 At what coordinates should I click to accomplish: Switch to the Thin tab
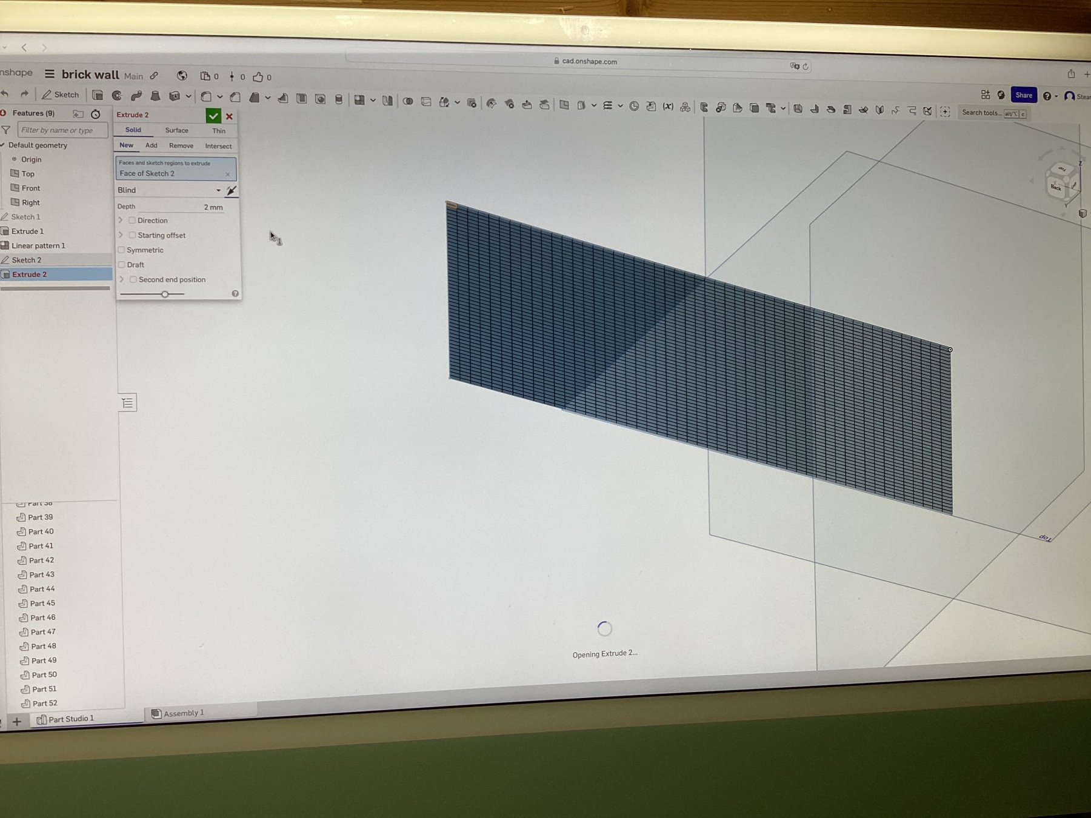coord(219,131)
